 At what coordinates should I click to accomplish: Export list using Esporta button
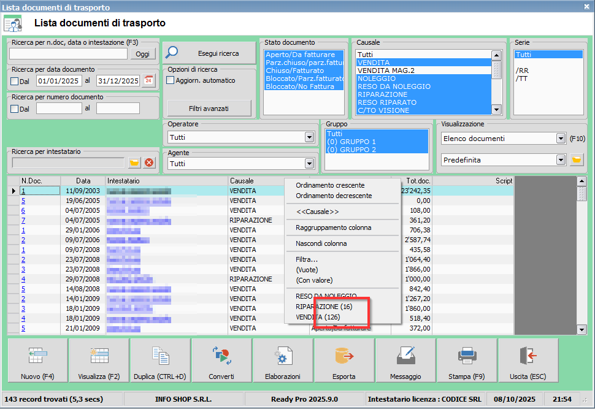pos(344,361)
